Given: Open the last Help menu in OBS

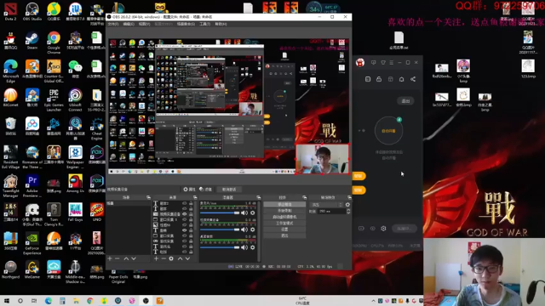Looking at the screenshot, I should [x=221, y=24].
